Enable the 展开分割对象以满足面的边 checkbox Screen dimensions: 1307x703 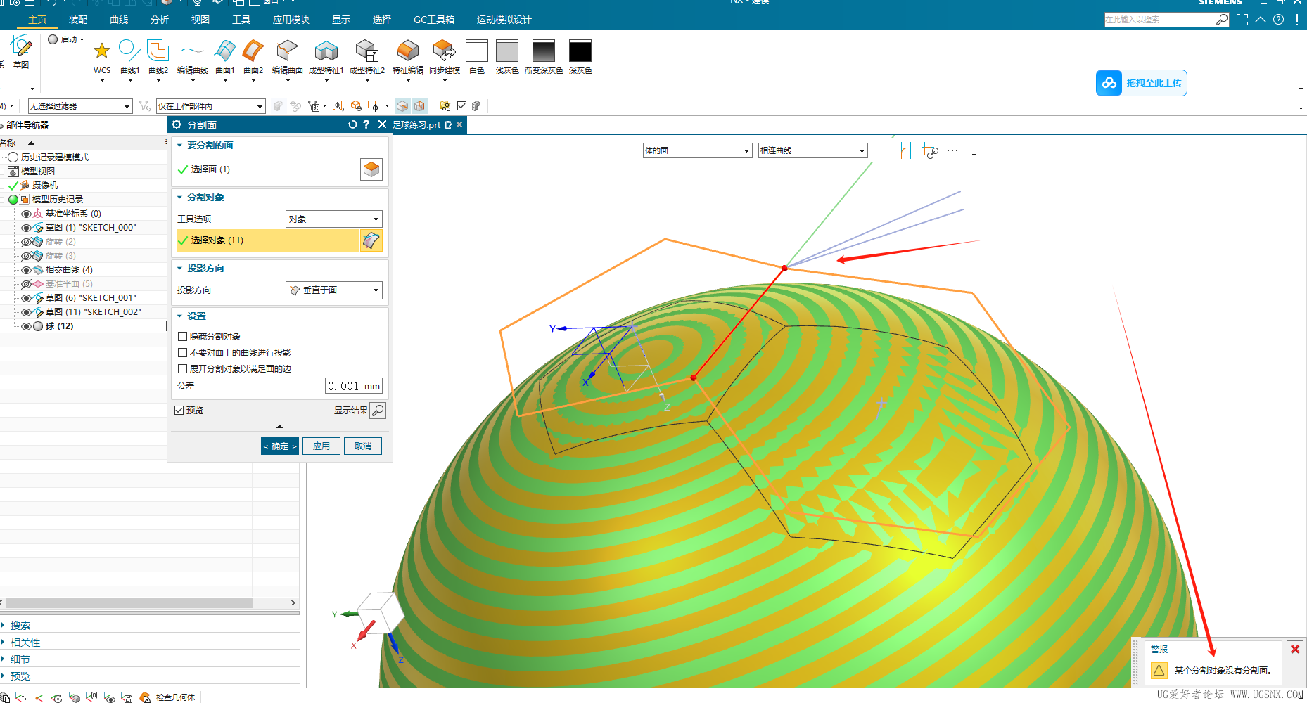[183, 369]
